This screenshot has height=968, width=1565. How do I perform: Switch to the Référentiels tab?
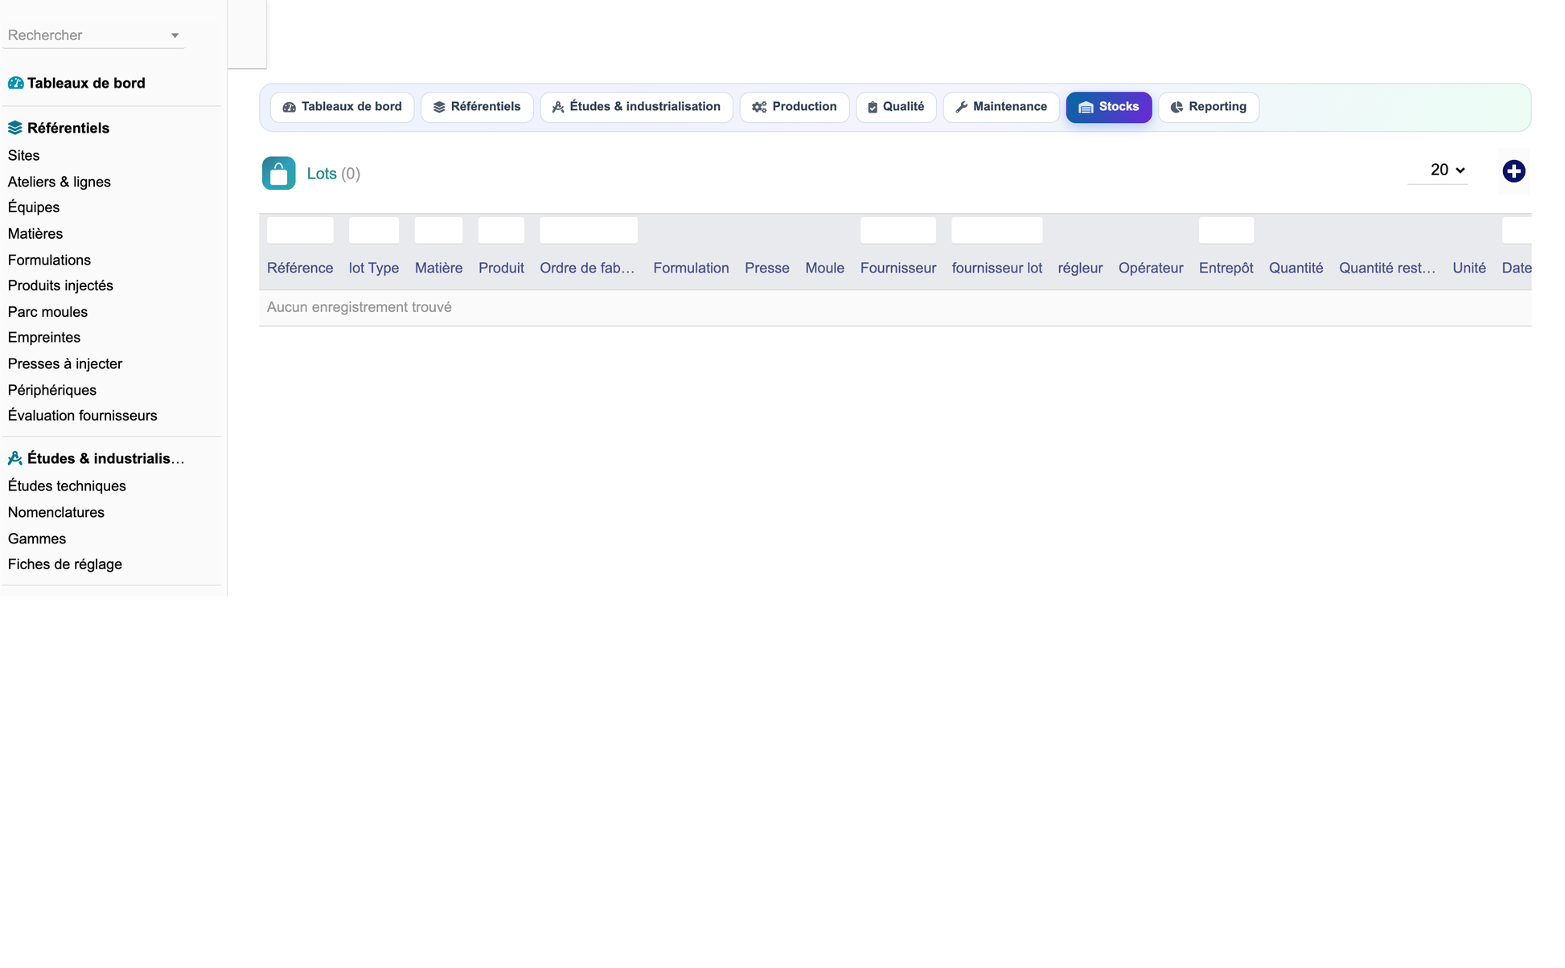477,107
